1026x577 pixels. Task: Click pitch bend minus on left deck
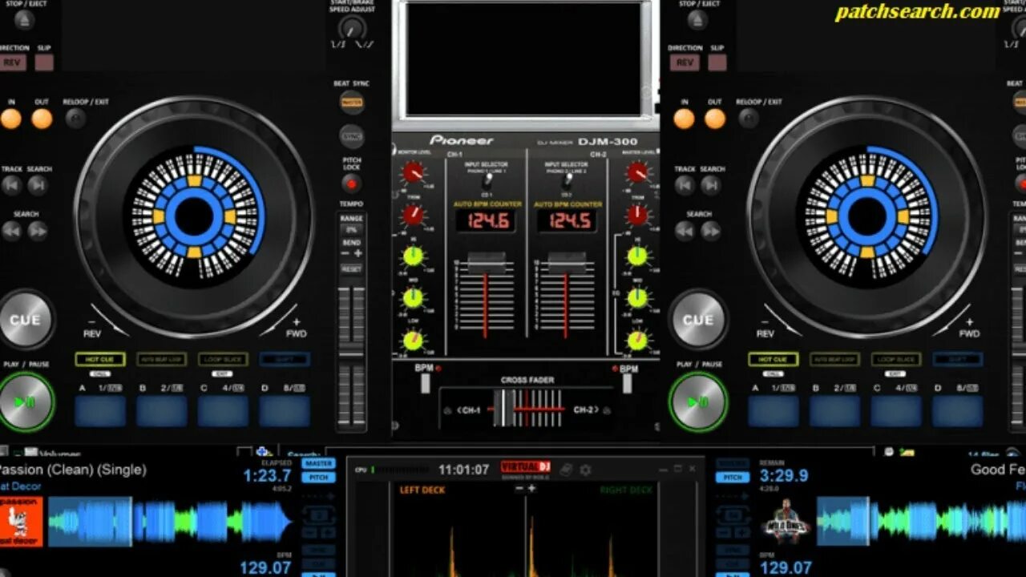pyautogui.click(x=345, y=253)
